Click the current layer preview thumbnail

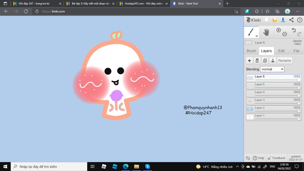point(248,42)
